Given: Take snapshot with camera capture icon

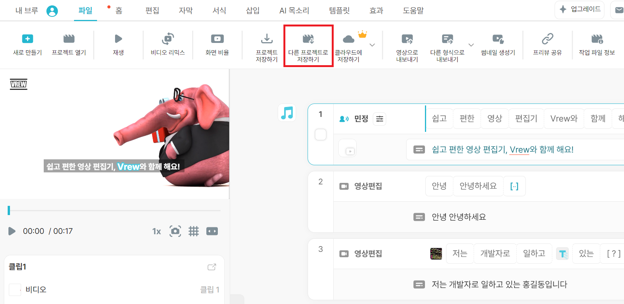Looking at the screenshot, I should pos(175,231).
